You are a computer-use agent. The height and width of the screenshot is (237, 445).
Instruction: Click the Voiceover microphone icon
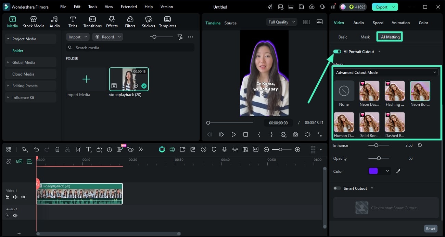(x=225, y=149)
